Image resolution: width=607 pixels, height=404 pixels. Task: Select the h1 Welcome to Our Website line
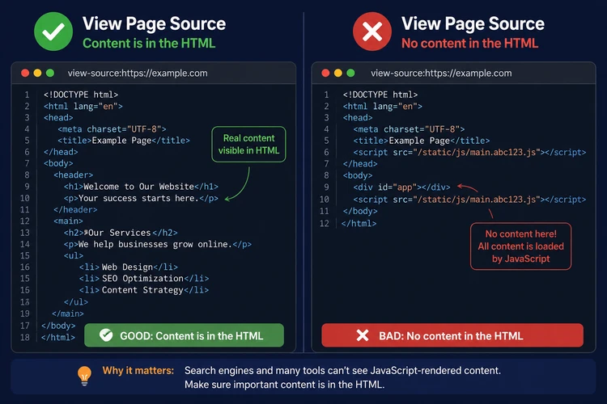(141, 187)
